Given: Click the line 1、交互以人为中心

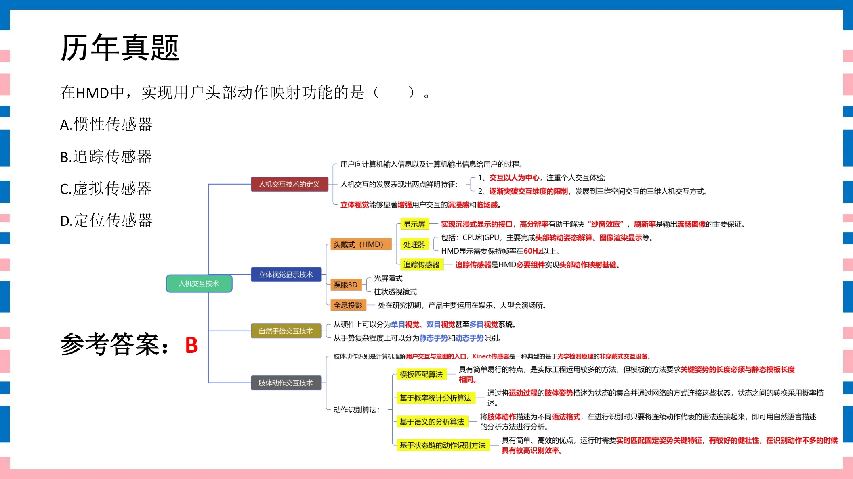Looking at the screenshot, I should pos(542,178).
